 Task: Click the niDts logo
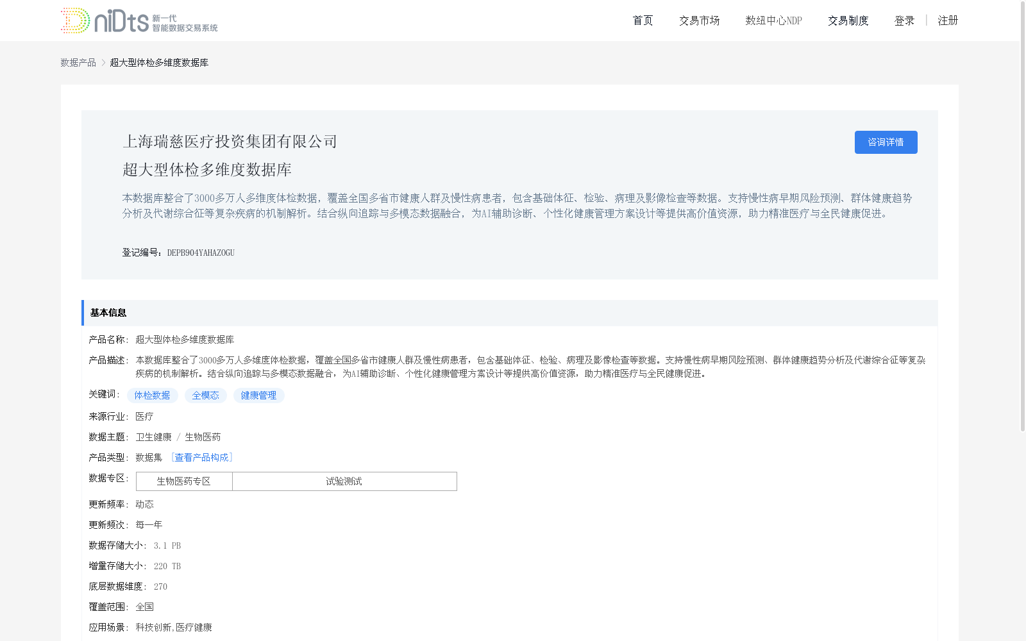pos(138,20)
